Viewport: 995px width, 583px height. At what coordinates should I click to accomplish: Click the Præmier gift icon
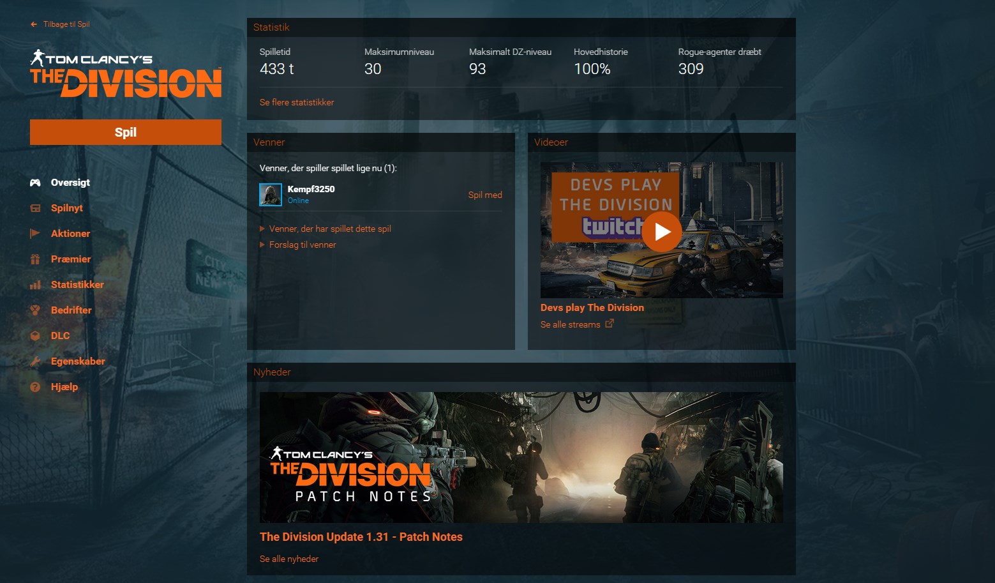pyautogui.click(x=35, y=259)
